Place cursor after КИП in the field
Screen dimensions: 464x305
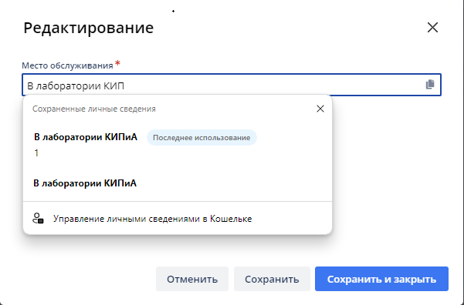(x=125, y=86)
